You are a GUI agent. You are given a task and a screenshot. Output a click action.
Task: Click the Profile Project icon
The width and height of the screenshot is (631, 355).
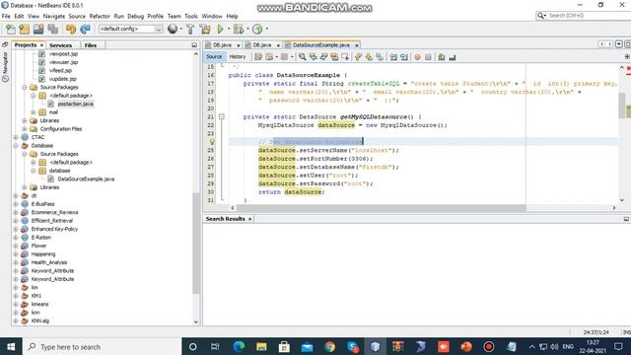(x=257, y=29)
